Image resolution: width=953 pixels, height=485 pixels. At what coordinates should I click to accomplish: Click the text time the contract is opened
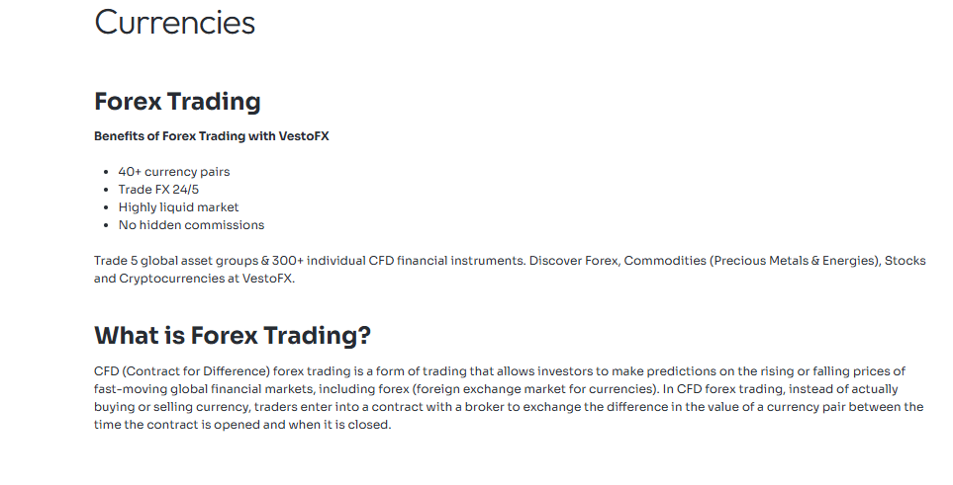(x=176, y=425)
